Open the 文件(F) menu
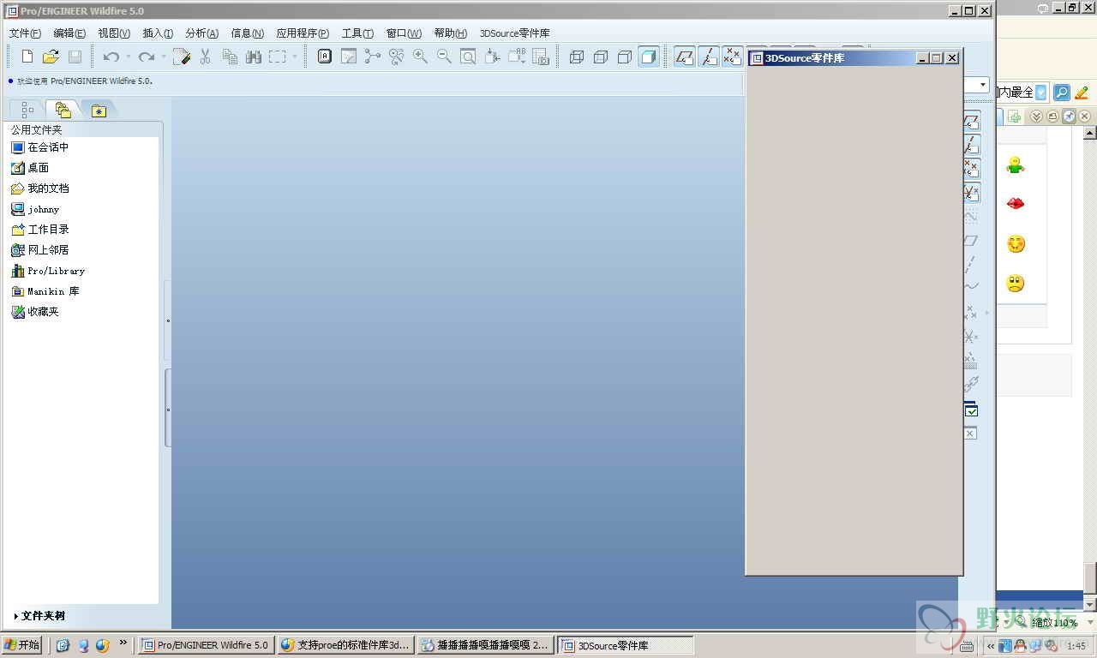Viewport: 1097px width, 658px height. pos(25,33)
